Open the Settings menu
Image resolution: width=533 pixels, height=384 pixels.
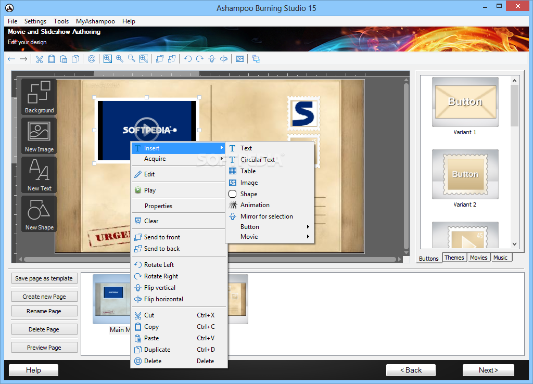tap(35, 21)
